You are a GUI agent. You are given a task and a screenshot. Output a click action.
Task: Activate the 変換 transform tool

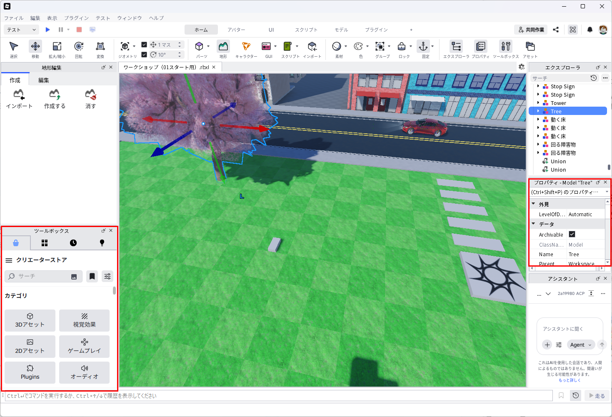coord(100,50)
